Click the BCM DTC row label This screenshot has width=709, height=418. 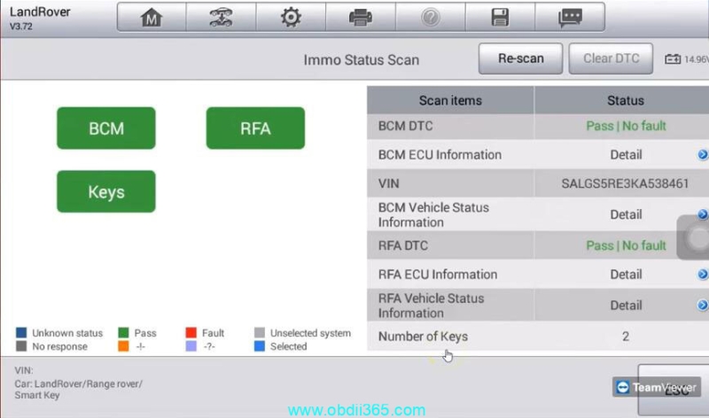(405, 126)
